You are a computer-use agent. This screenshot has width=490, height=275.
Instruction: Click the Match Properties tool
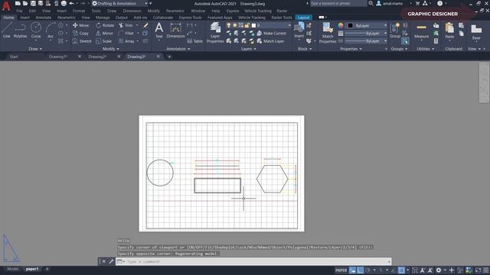[328, 32]
